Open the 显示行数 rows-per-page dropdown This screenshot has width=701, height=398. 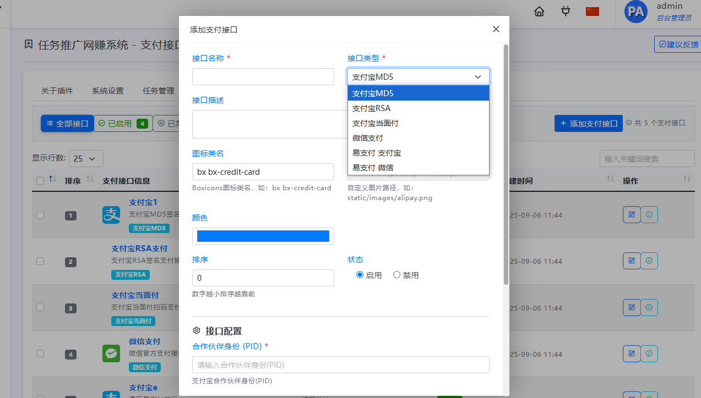coord(85,158)
